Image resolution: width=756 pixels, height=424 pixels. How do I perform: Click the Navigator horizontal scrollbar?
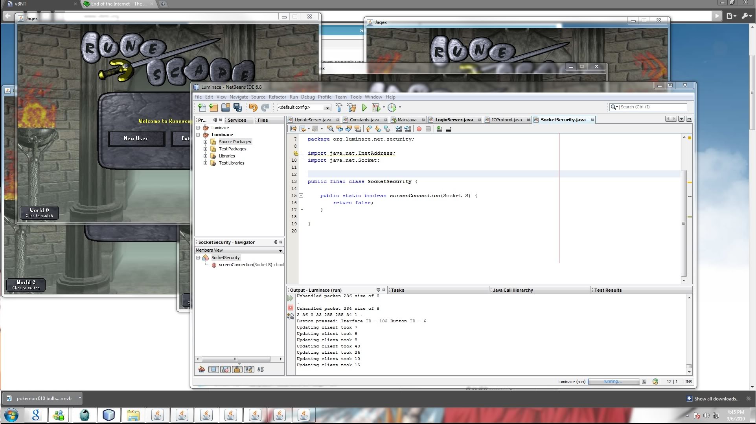click(236, 359)
